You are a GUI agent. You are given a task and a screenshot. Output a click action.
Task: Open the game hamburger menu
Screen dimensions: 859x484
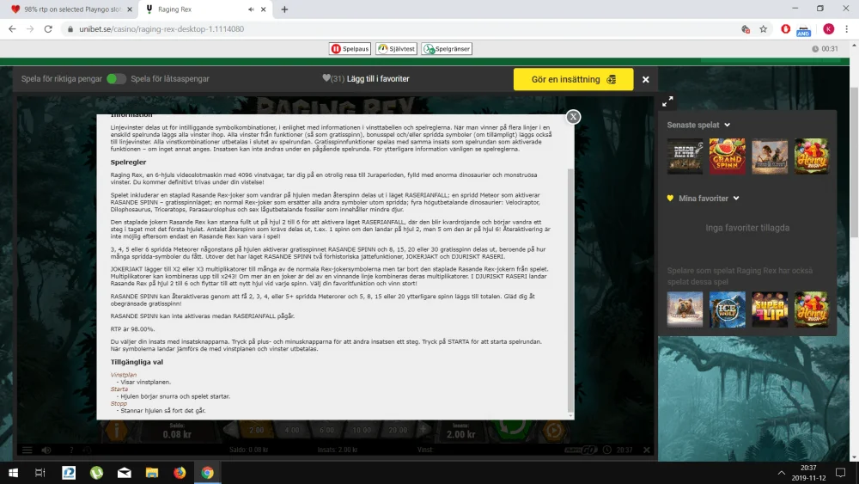[x=27, y=450]
